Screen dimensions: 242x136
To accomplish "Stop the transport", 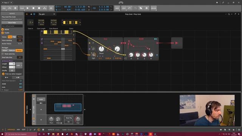I will [x=33, y=8].
